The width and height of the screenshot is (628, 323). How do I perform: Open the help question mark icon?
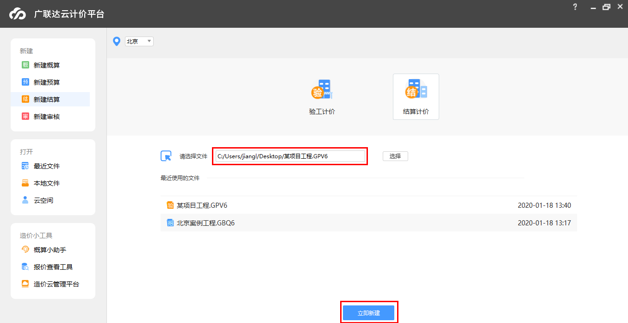pos(575,7)
